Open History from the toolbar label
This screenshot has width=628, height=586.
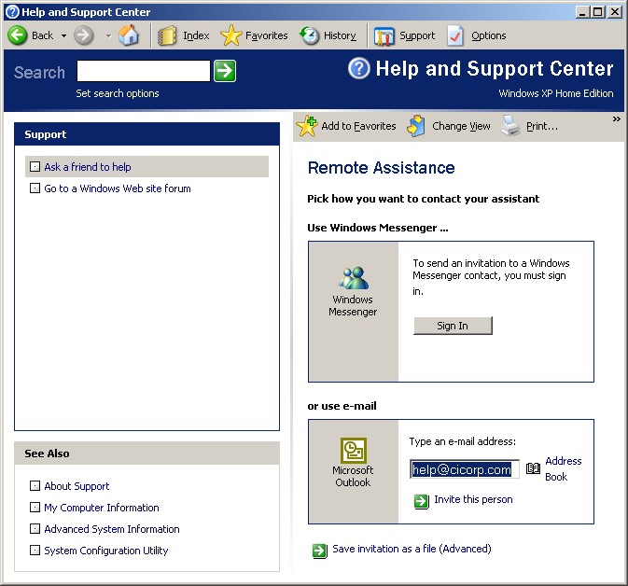tap(340, 35)
